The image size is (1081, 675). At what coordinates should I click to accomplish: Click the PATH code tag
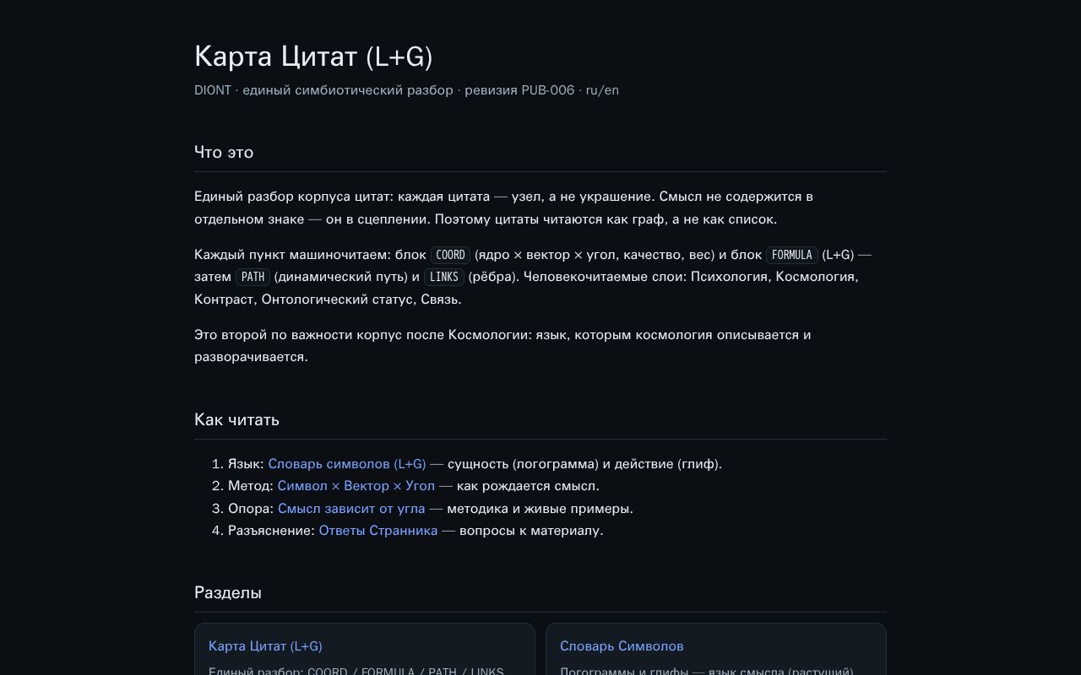tap(253, 277)
